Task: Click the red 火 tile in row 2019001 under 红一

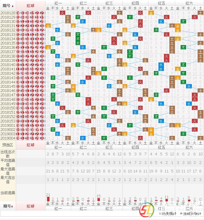Action: pyautogui.click(x=63, y=125)
